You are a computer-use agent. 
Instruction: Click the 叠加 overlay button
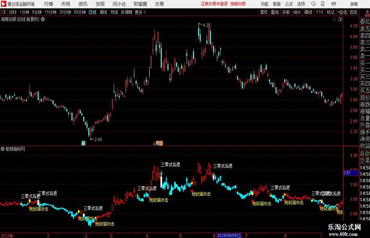pyautogui.click(x=275, y=12)
